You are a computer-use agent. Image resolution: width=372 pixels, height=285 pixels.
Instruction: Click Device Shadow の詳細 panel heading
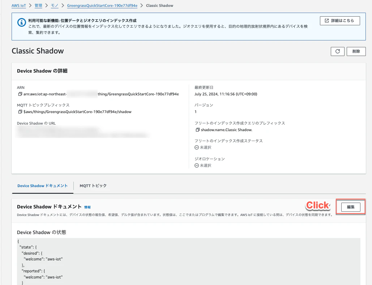coord(42,71)
